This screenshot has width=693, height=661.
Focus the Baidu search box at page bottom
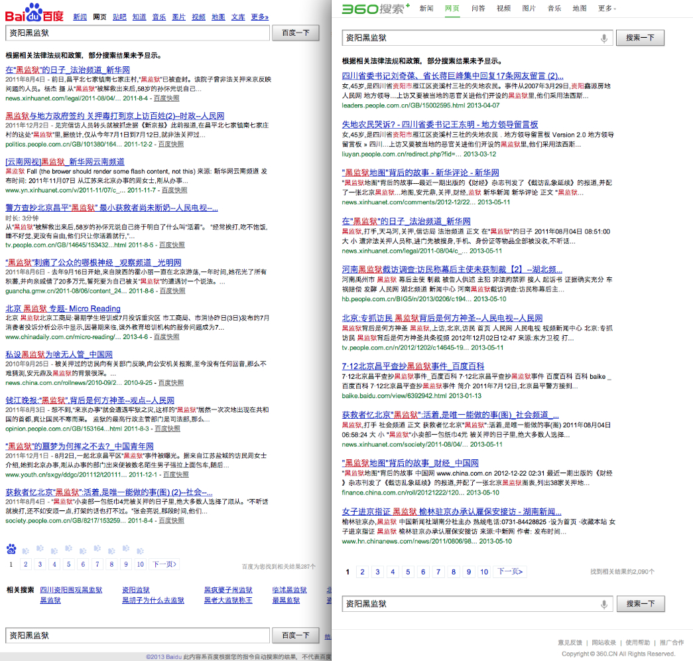click(x=137, y=635)
